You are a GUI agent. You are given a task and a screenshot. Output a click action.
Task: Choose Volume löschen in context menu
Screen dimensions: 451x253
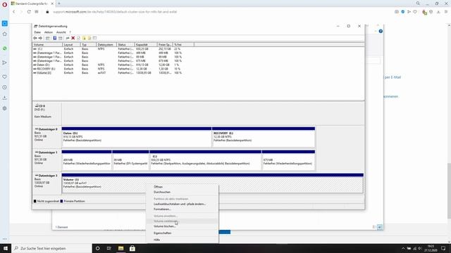pyautogui.click(x=182, y=226)
